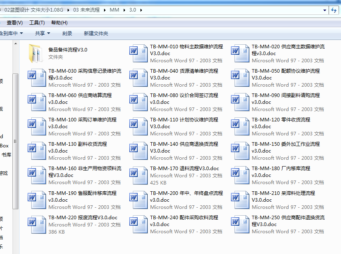Viewport: 341px width, 254px height.
Task: Select the TB-MM-100 采购订单维护流程 Word icon
Action: [37, 126]
